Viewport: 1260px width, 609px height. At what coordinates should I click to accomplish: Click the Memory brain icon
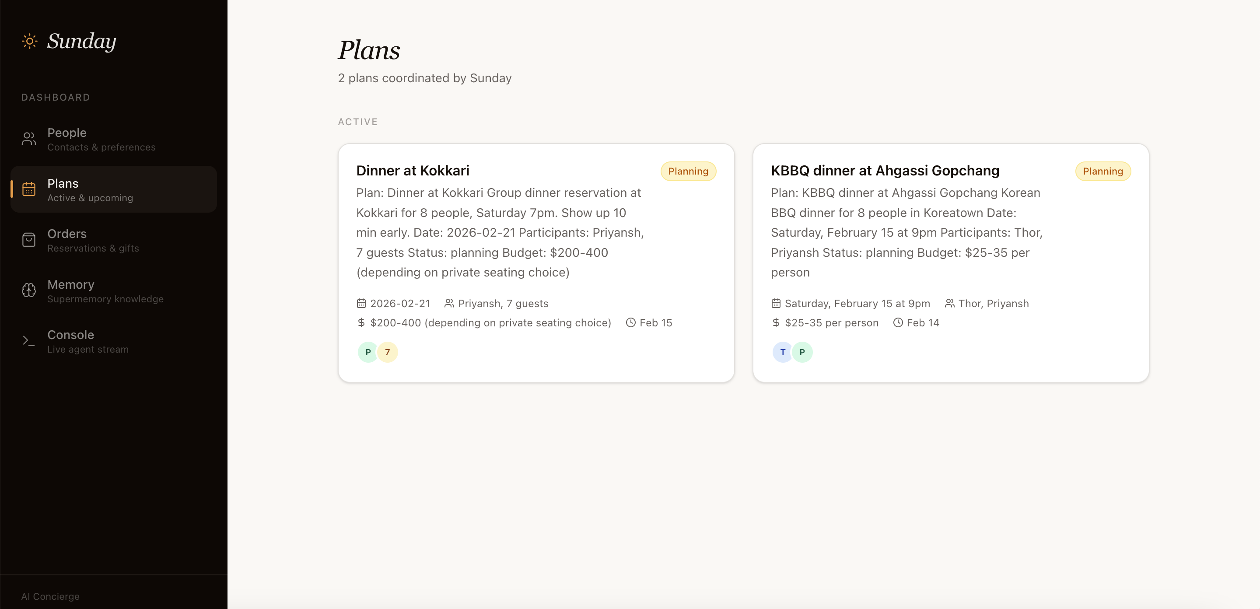(29, 290)
